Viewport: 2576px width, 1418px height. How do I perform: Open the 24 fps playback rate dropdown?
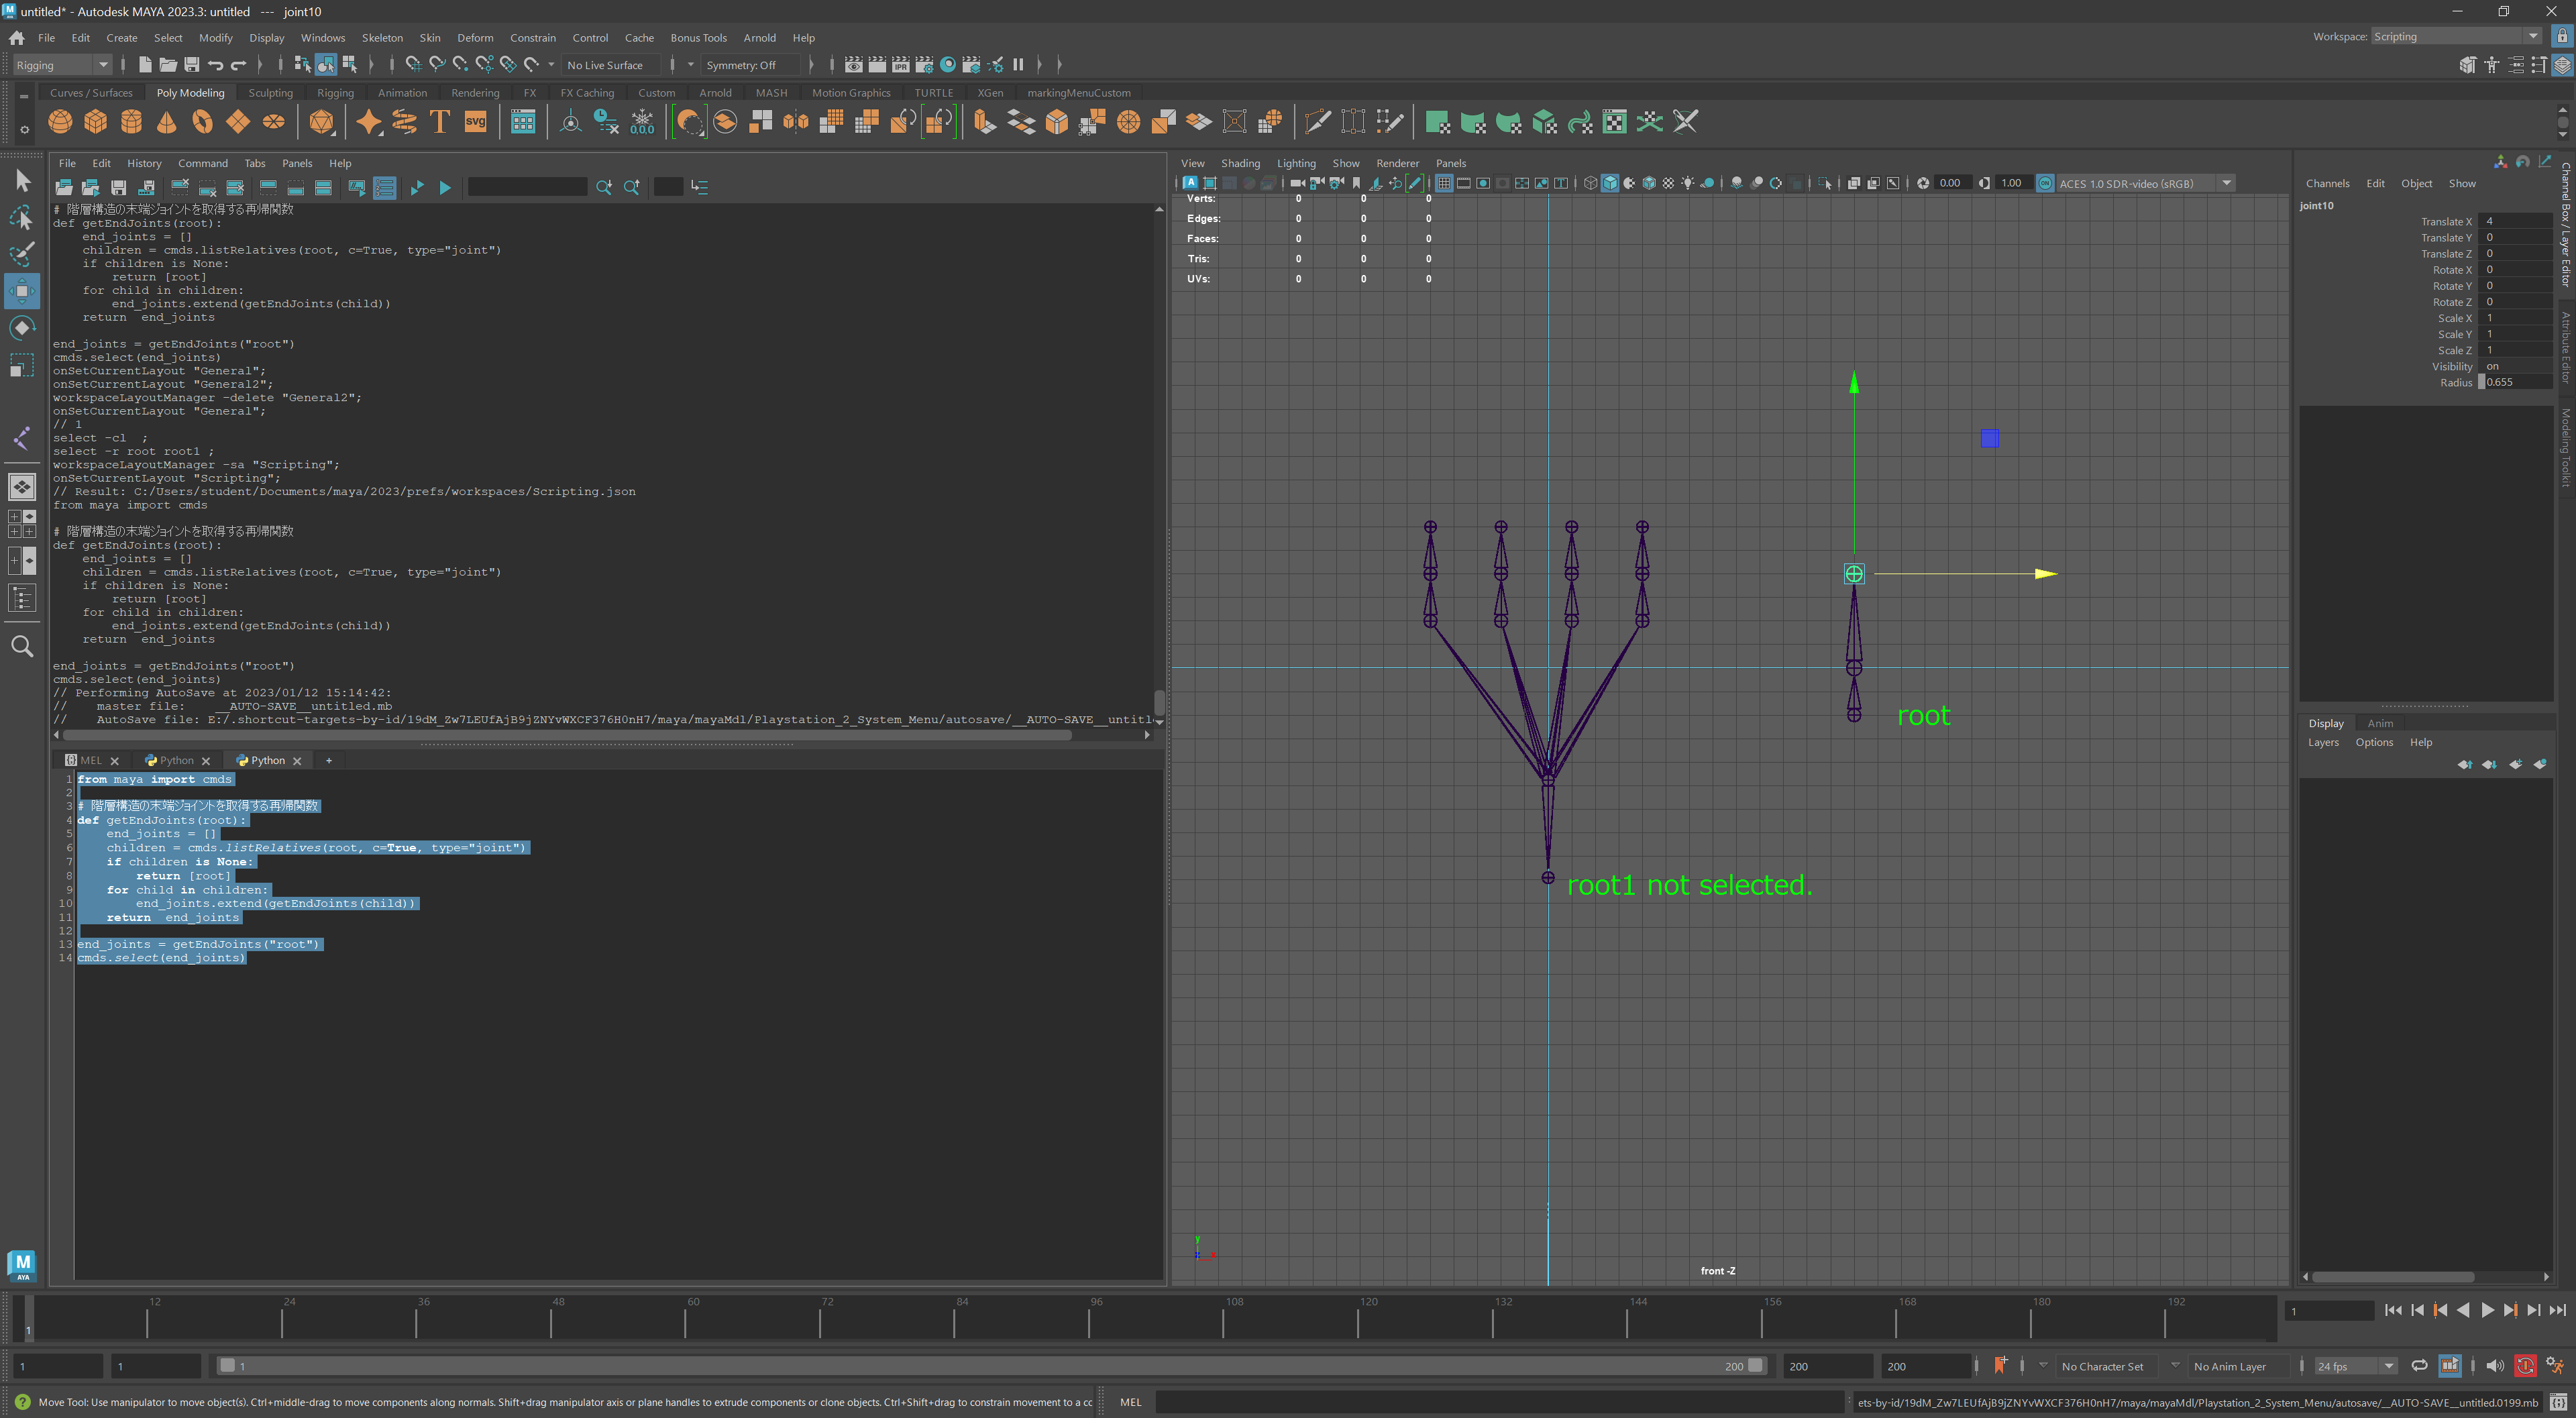click(2390, 1366)
